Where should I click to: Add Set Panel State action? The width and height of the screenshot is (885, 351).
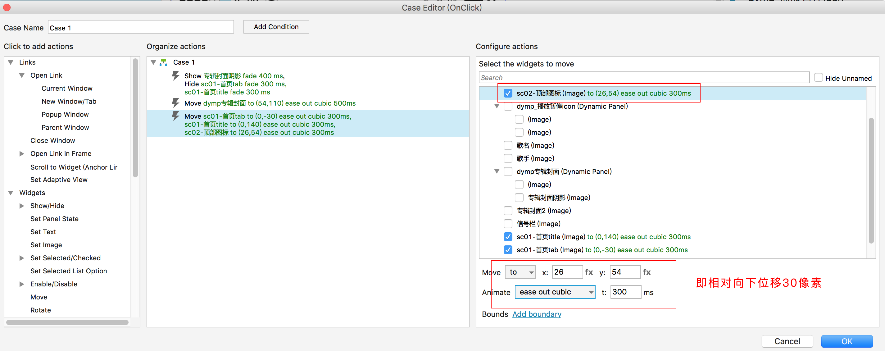54,219
